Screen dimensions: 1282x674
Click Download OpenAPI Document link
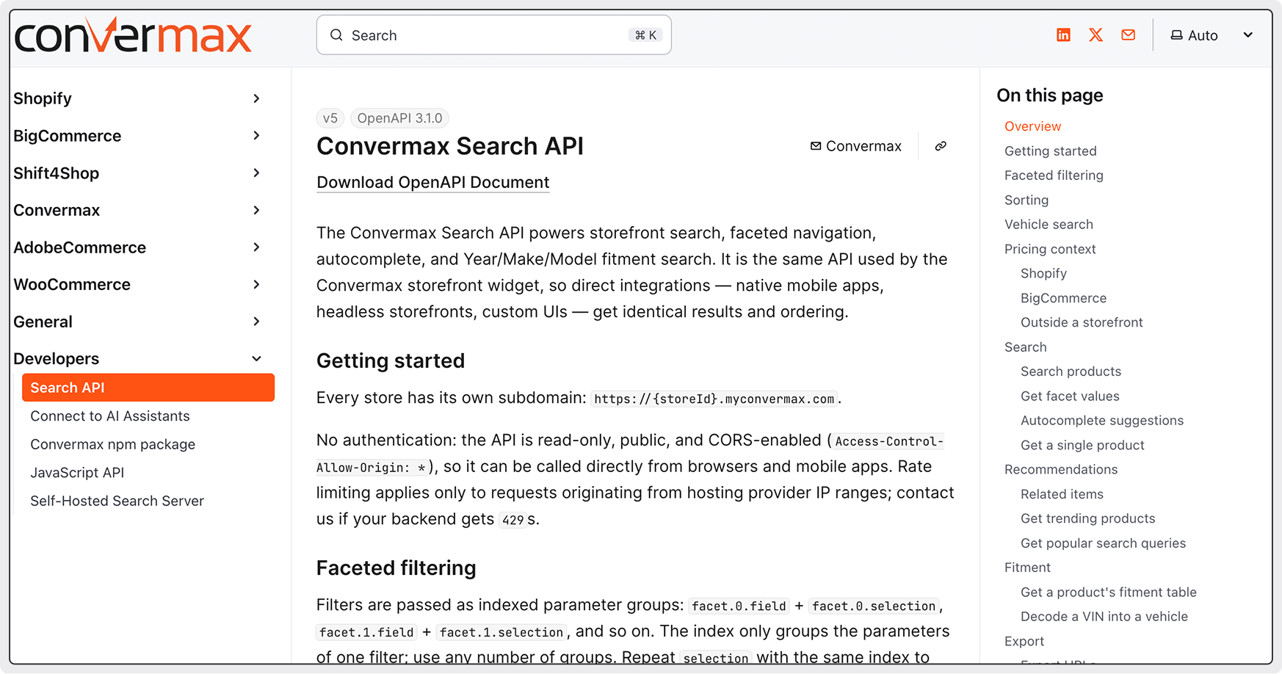tap(432, 182)
